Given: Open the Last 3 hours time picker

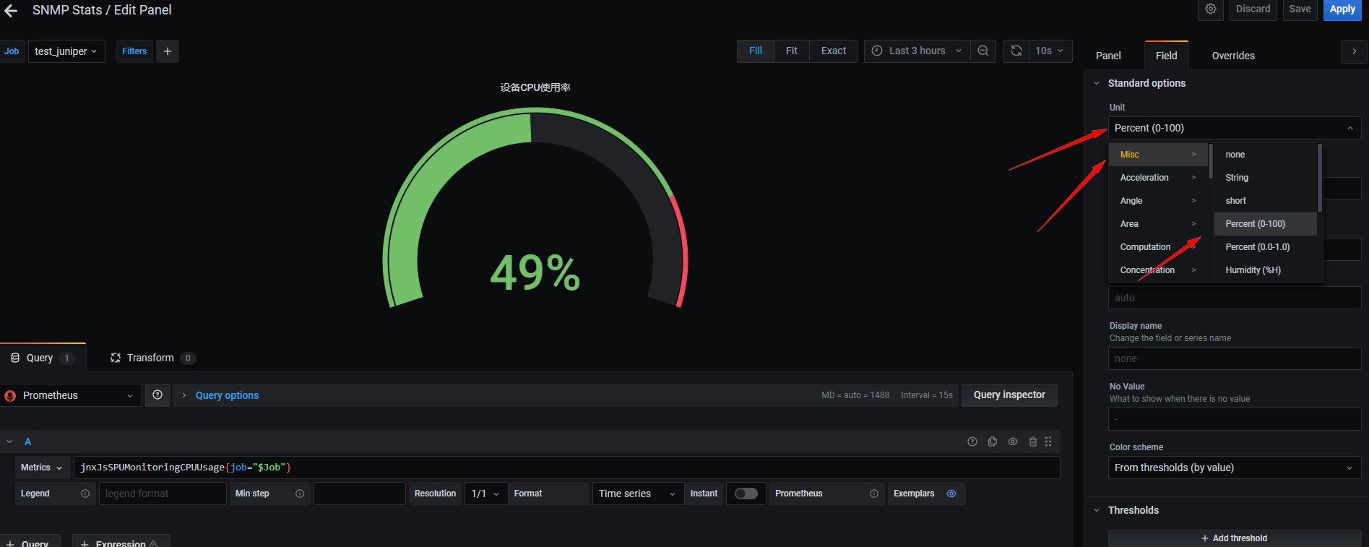Looking at the screenshot, I should (917, 51).
